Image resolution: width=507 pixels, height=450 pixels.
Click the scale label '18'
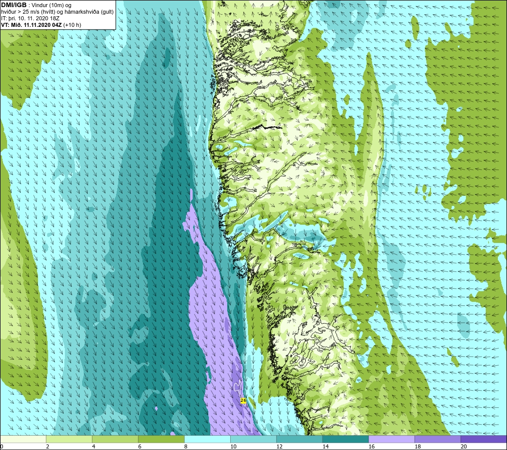(x=417, y=447)
